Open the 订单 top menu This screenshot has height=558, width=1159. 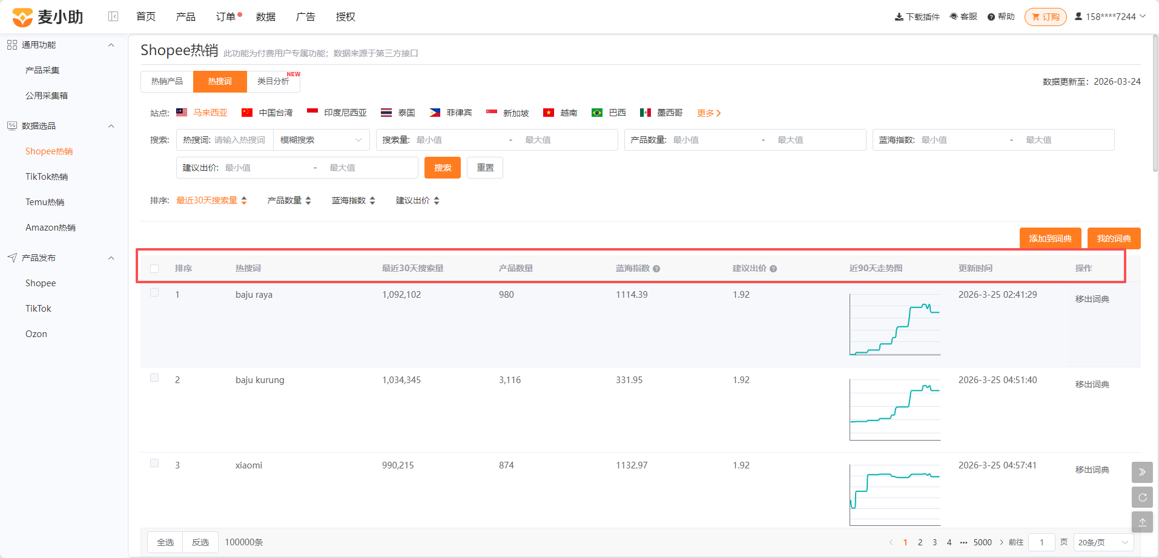tap(226, 16)
